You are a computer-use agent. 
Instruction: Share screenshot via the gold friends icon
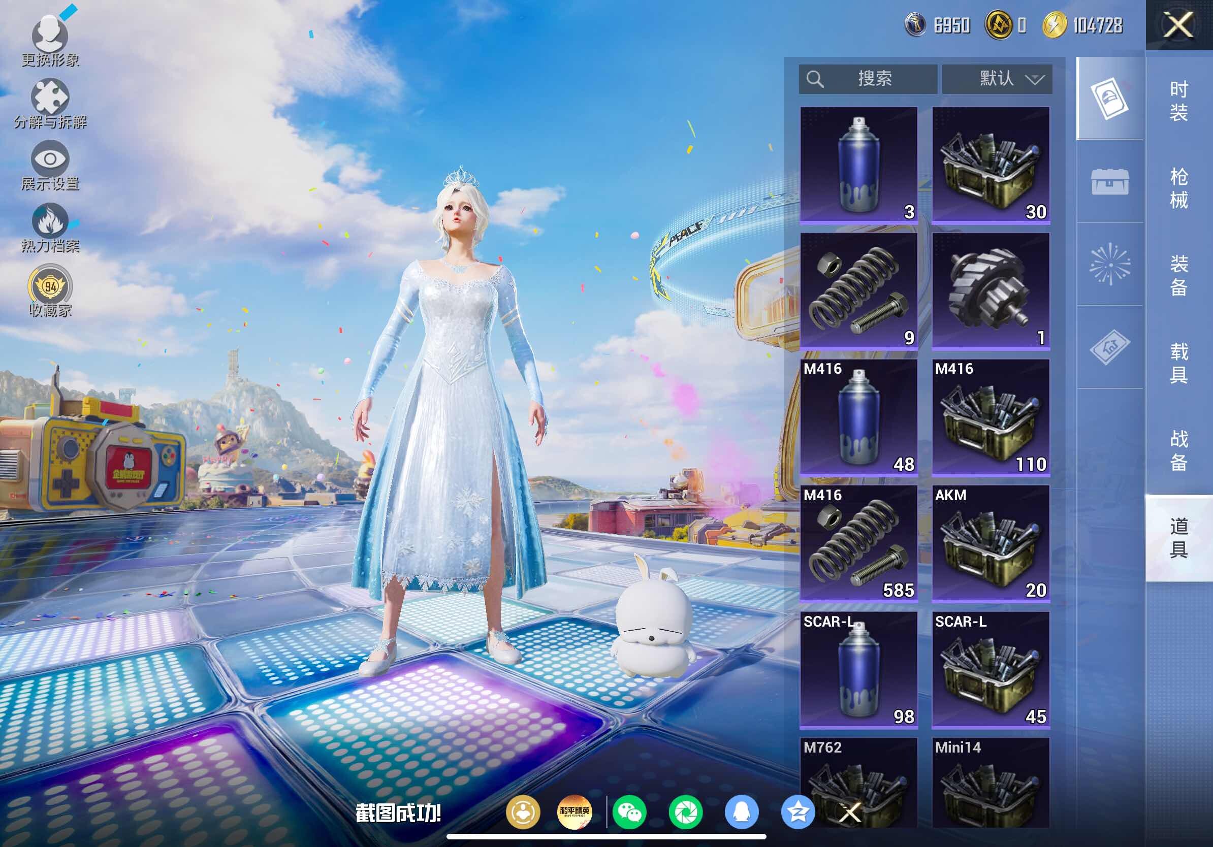(523, 812)
